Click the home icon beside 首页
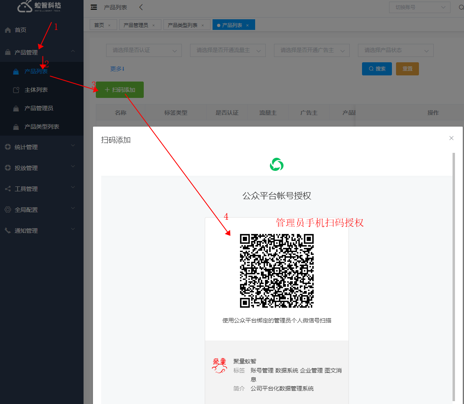This screenshot has width=464, height=404. point(8,30)
